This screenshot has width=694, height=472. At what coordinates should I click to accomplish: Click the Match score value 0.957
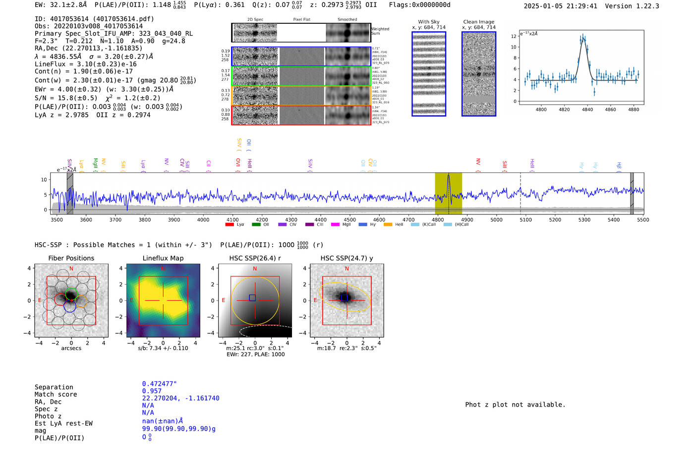[x=152, y=391]
